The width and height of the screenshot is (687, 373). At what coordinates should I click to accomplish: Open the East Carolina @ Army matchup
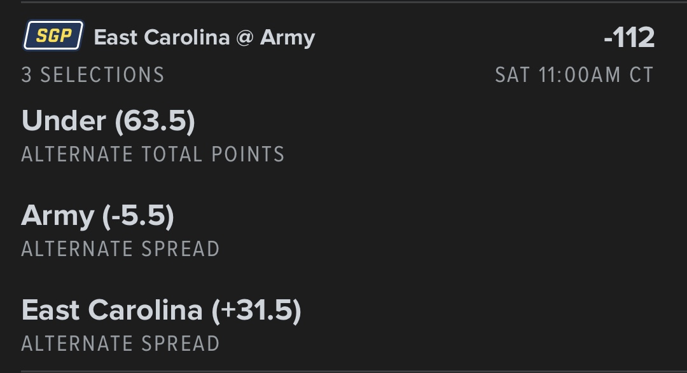204,37
